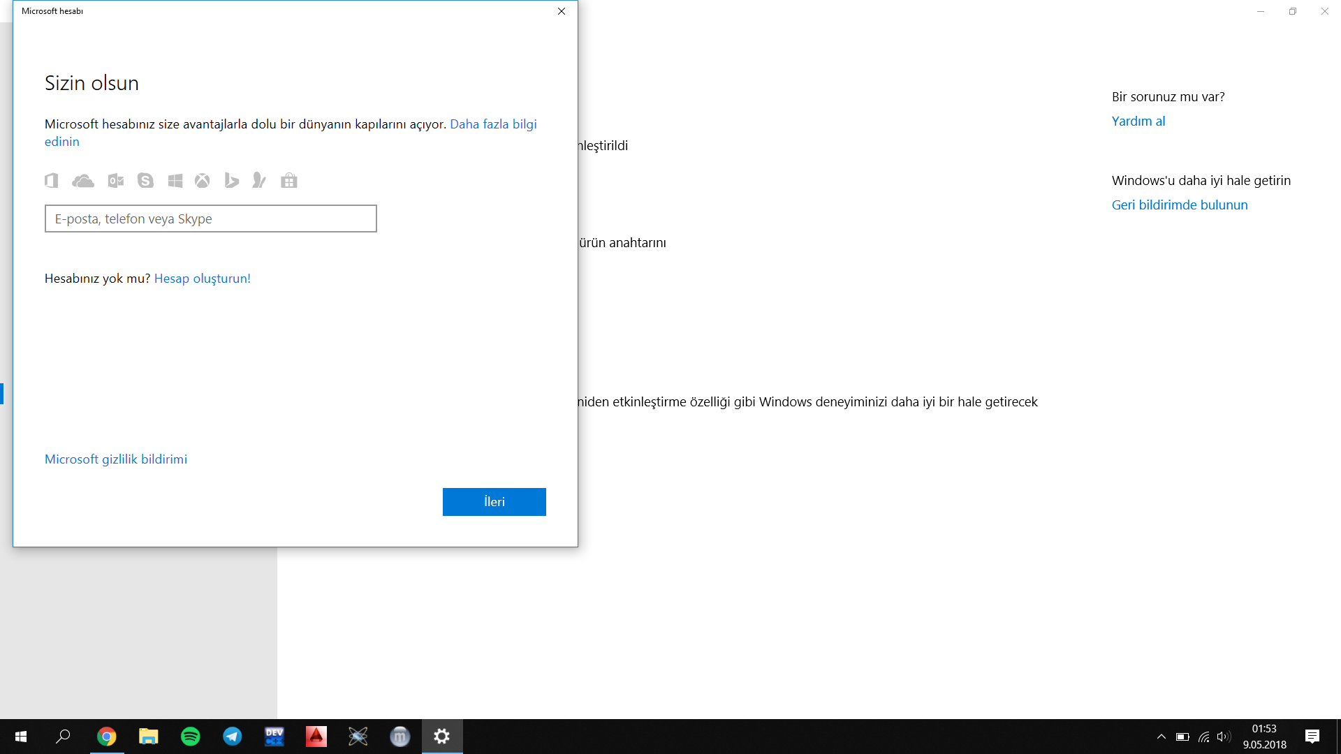Close the Microsoft hesabı dialog
Image resolution: width=1341 pixels, height=754 pixels.
(562, 11)
